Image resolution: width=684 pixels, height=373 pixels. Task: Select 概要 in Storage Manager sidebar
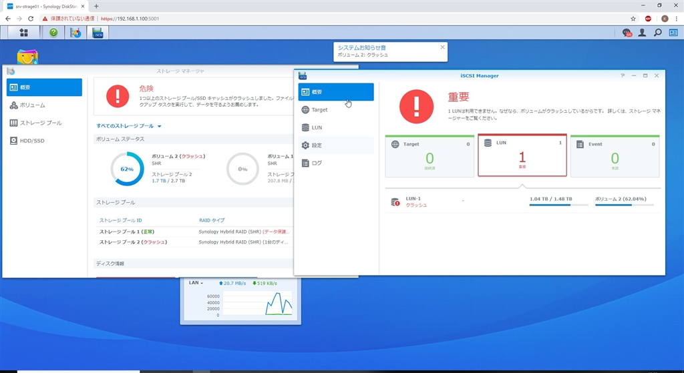pos(44,87)
